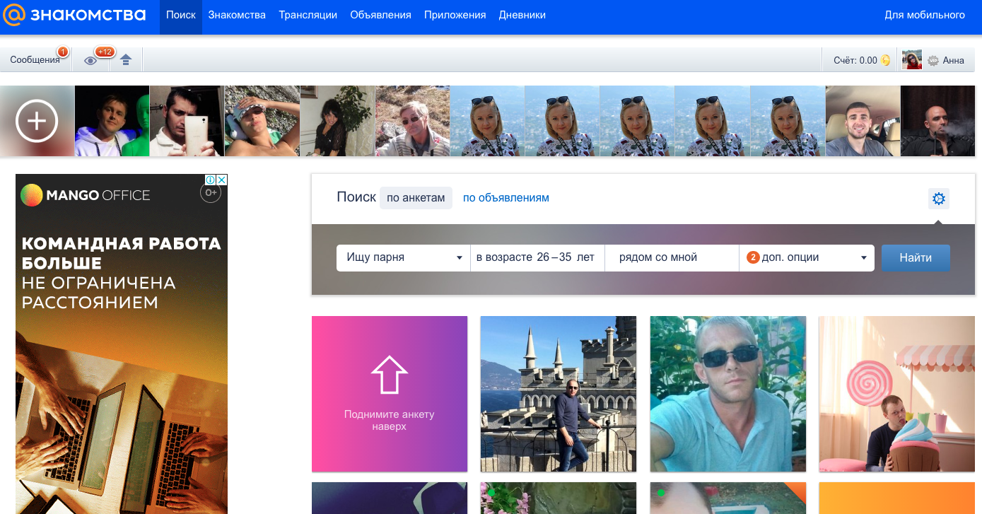Screen dimensions: 982x514
Task: Click the 0+ age rating badge on the ad
Action: pos(211,192)
